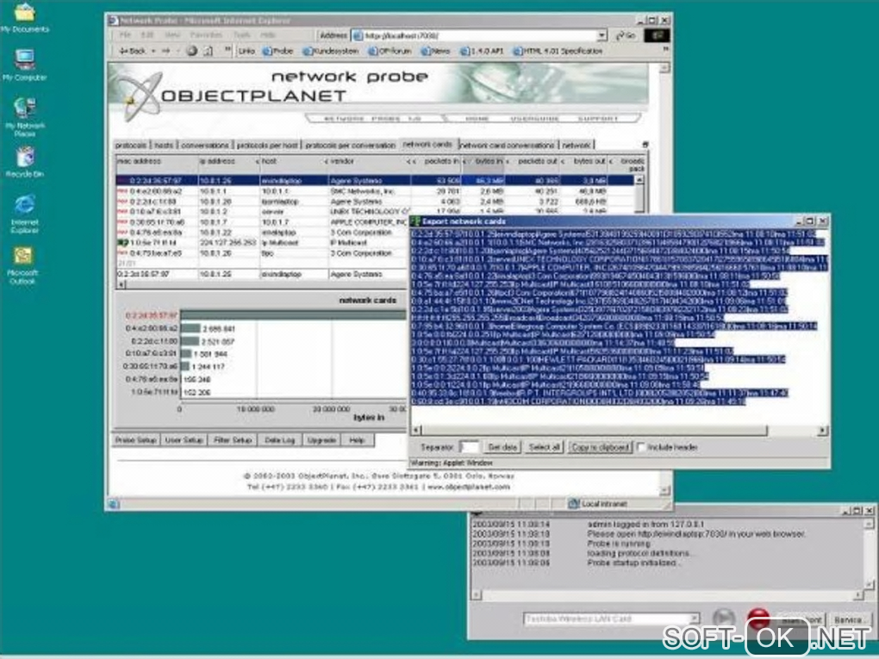Open Recycle Bin desktop icon
879x659 pixels.
click(24, 161)
